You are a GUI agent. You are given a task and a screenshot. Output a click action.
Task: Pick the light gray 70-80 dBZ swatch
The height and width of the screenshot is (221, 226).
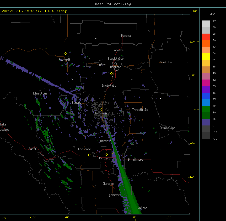click(206, 24)
